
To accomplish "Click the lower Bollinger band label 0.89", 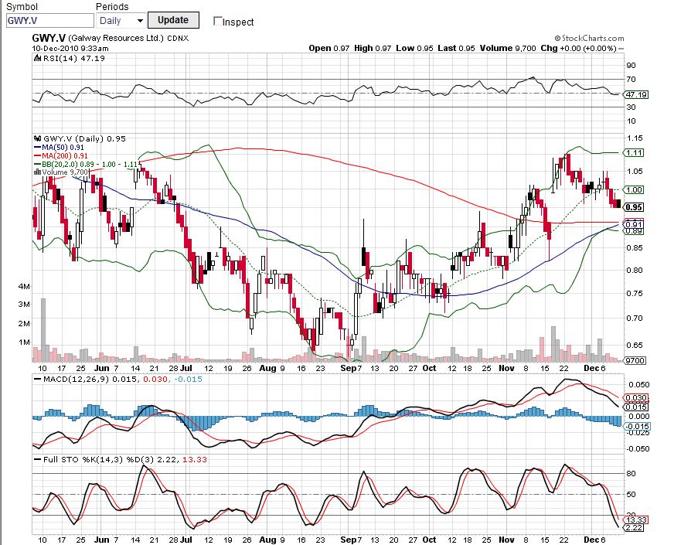I will pyautogui.click(x=635, y=231).
